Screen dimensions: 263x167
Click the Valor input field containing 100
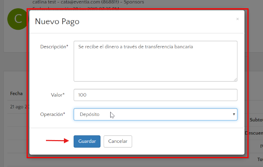(x=155, y=95)
